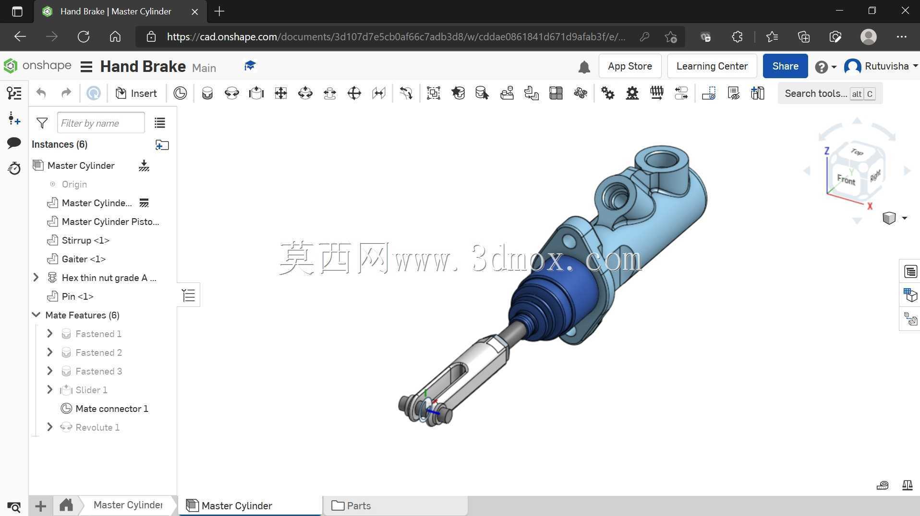920x516 pixels.
Task: Select the Gear relation tool
Action: [x=608, y=93]
